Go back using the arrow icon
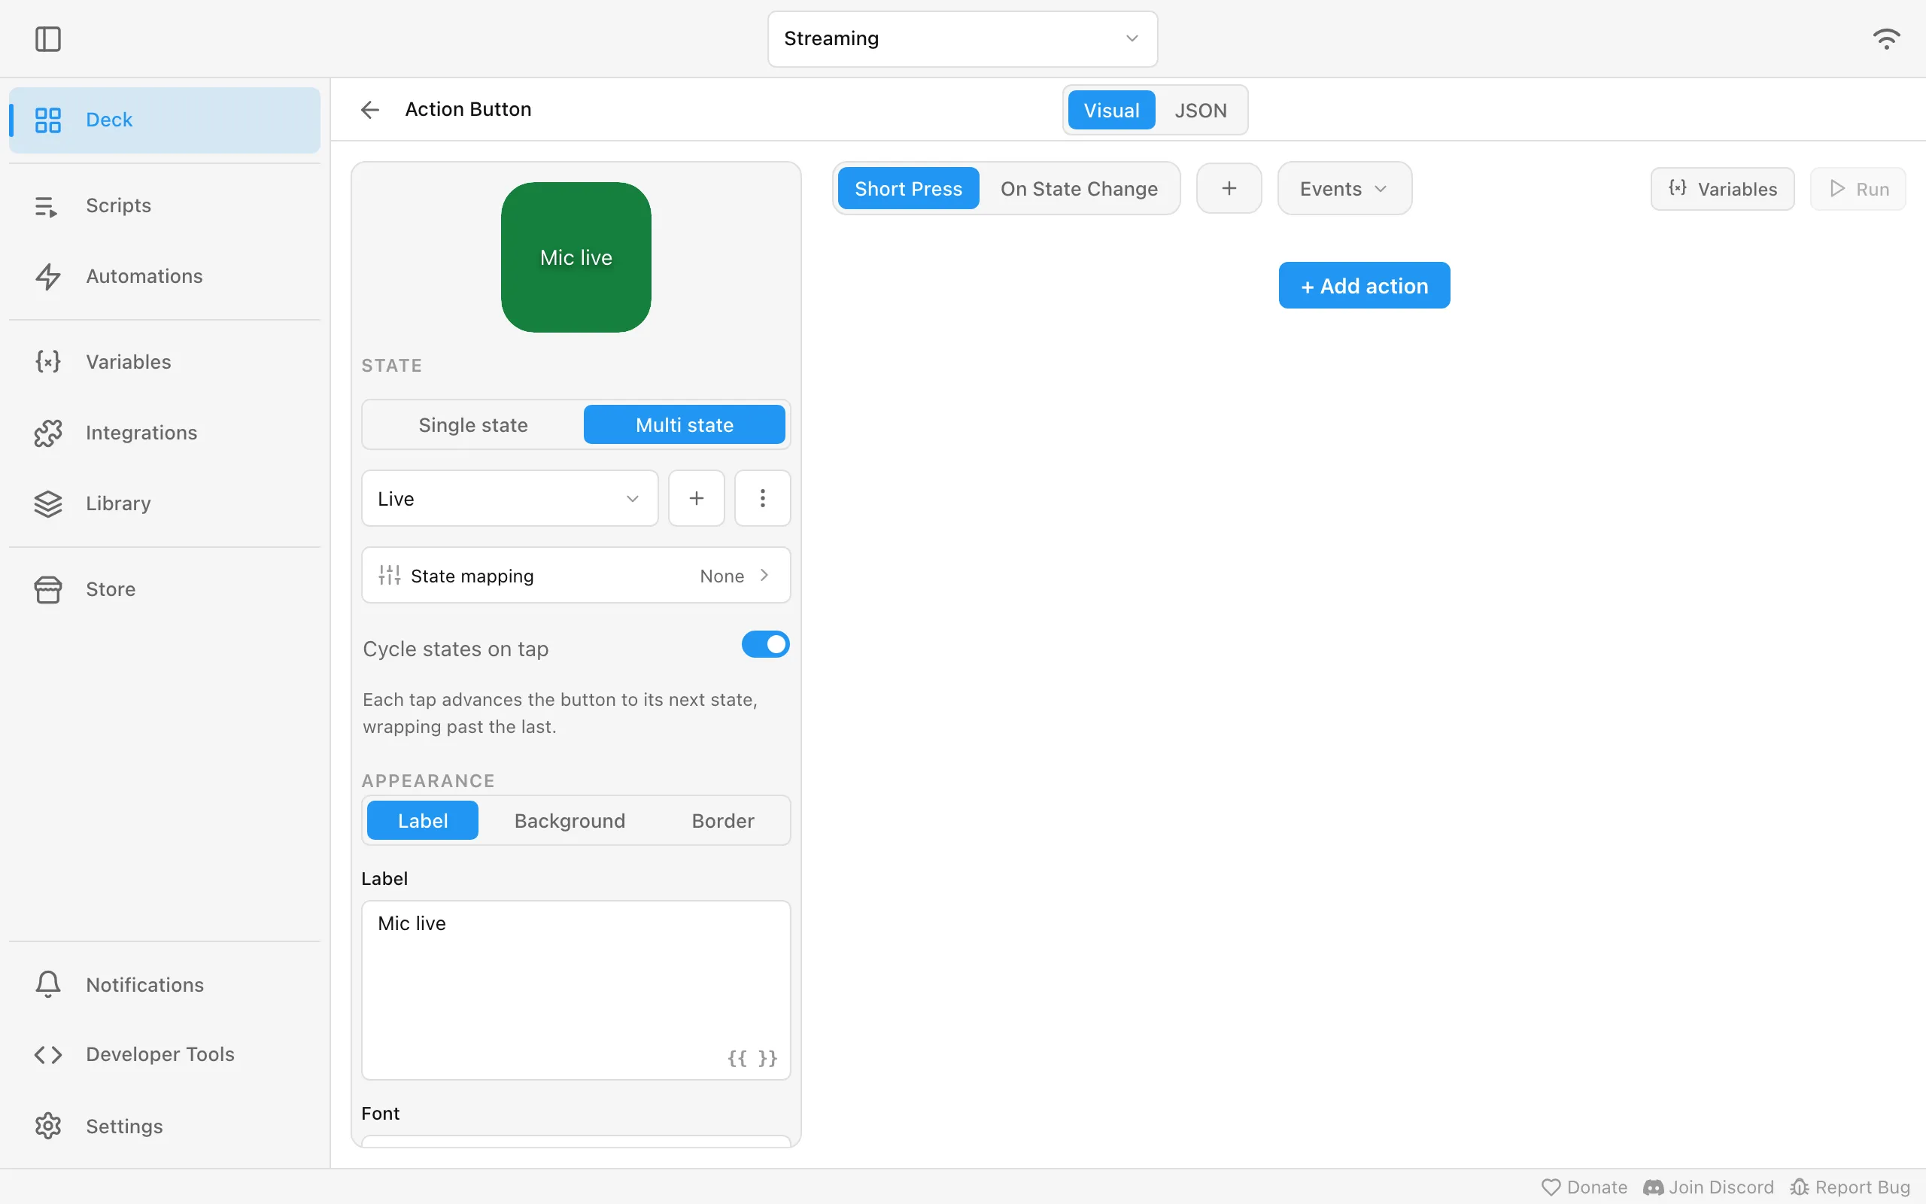The width and height of the screenshot is (1926, 1204). (x=369, y=109)
